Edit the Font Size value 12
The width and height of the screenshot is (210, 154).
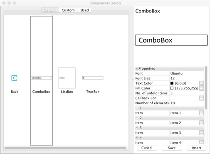click(187, 78)
